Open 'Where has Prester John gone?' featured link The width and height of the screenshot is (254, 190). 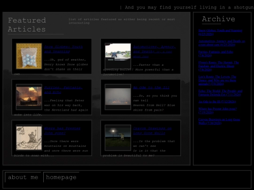coord(63,131)
